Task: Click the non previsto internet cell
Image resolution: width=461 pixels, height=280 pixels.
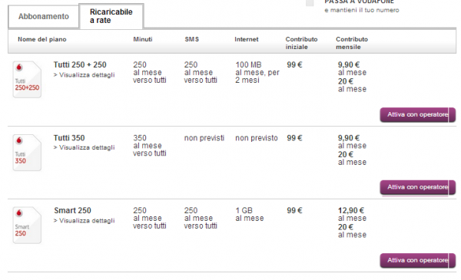Action: (x=257, y=138)
